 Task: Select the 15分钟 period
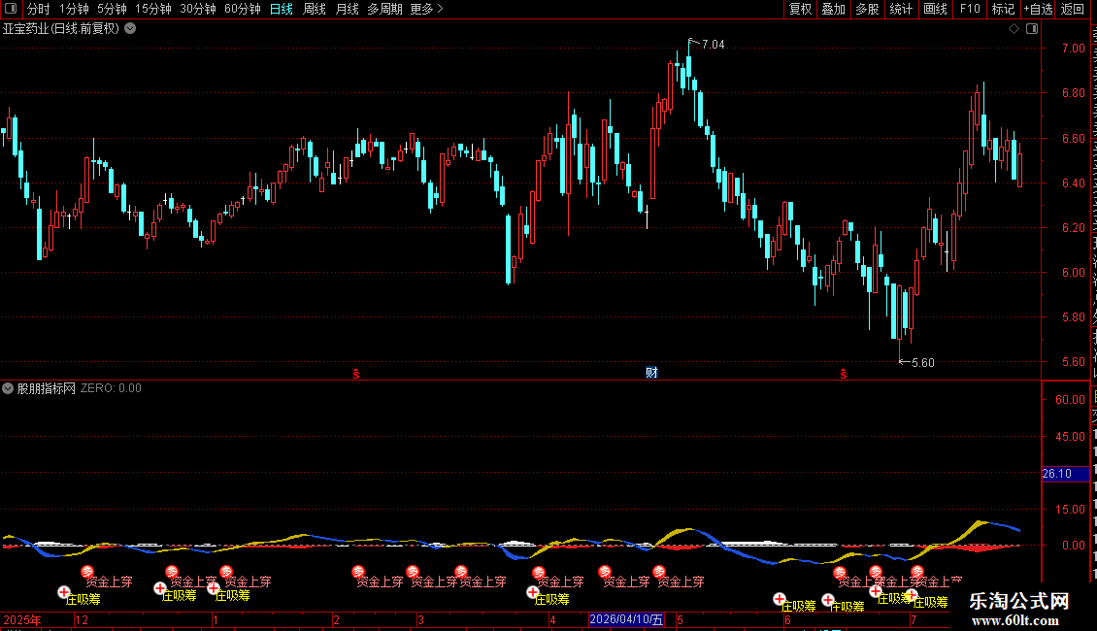(x=153, y=9)
